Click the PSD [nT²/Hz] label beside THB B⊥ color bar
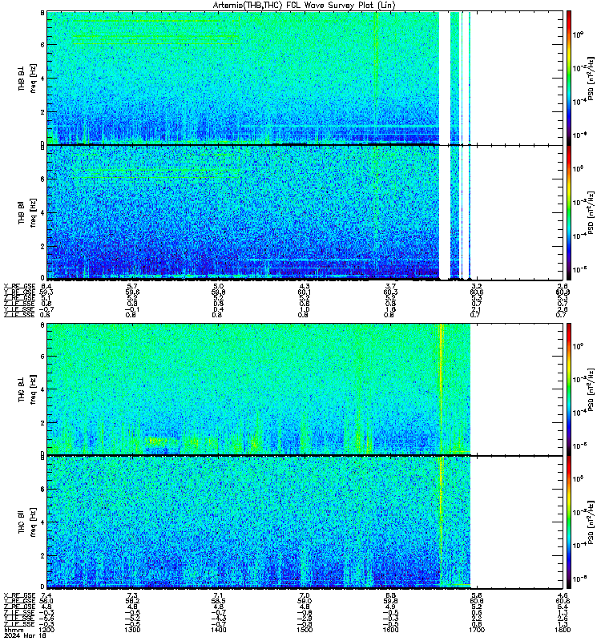601x641 pixels. tap(591, 79)
